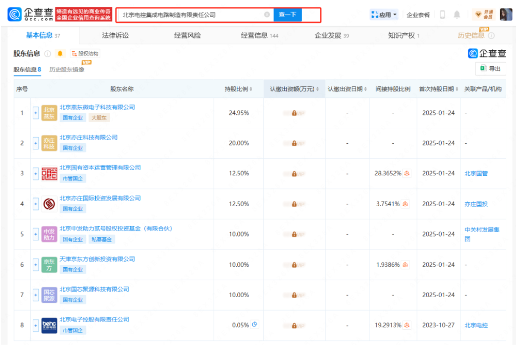Expand the 北京国芯聚源科技有限公司 row
The image size is (516, 347).
35,295
